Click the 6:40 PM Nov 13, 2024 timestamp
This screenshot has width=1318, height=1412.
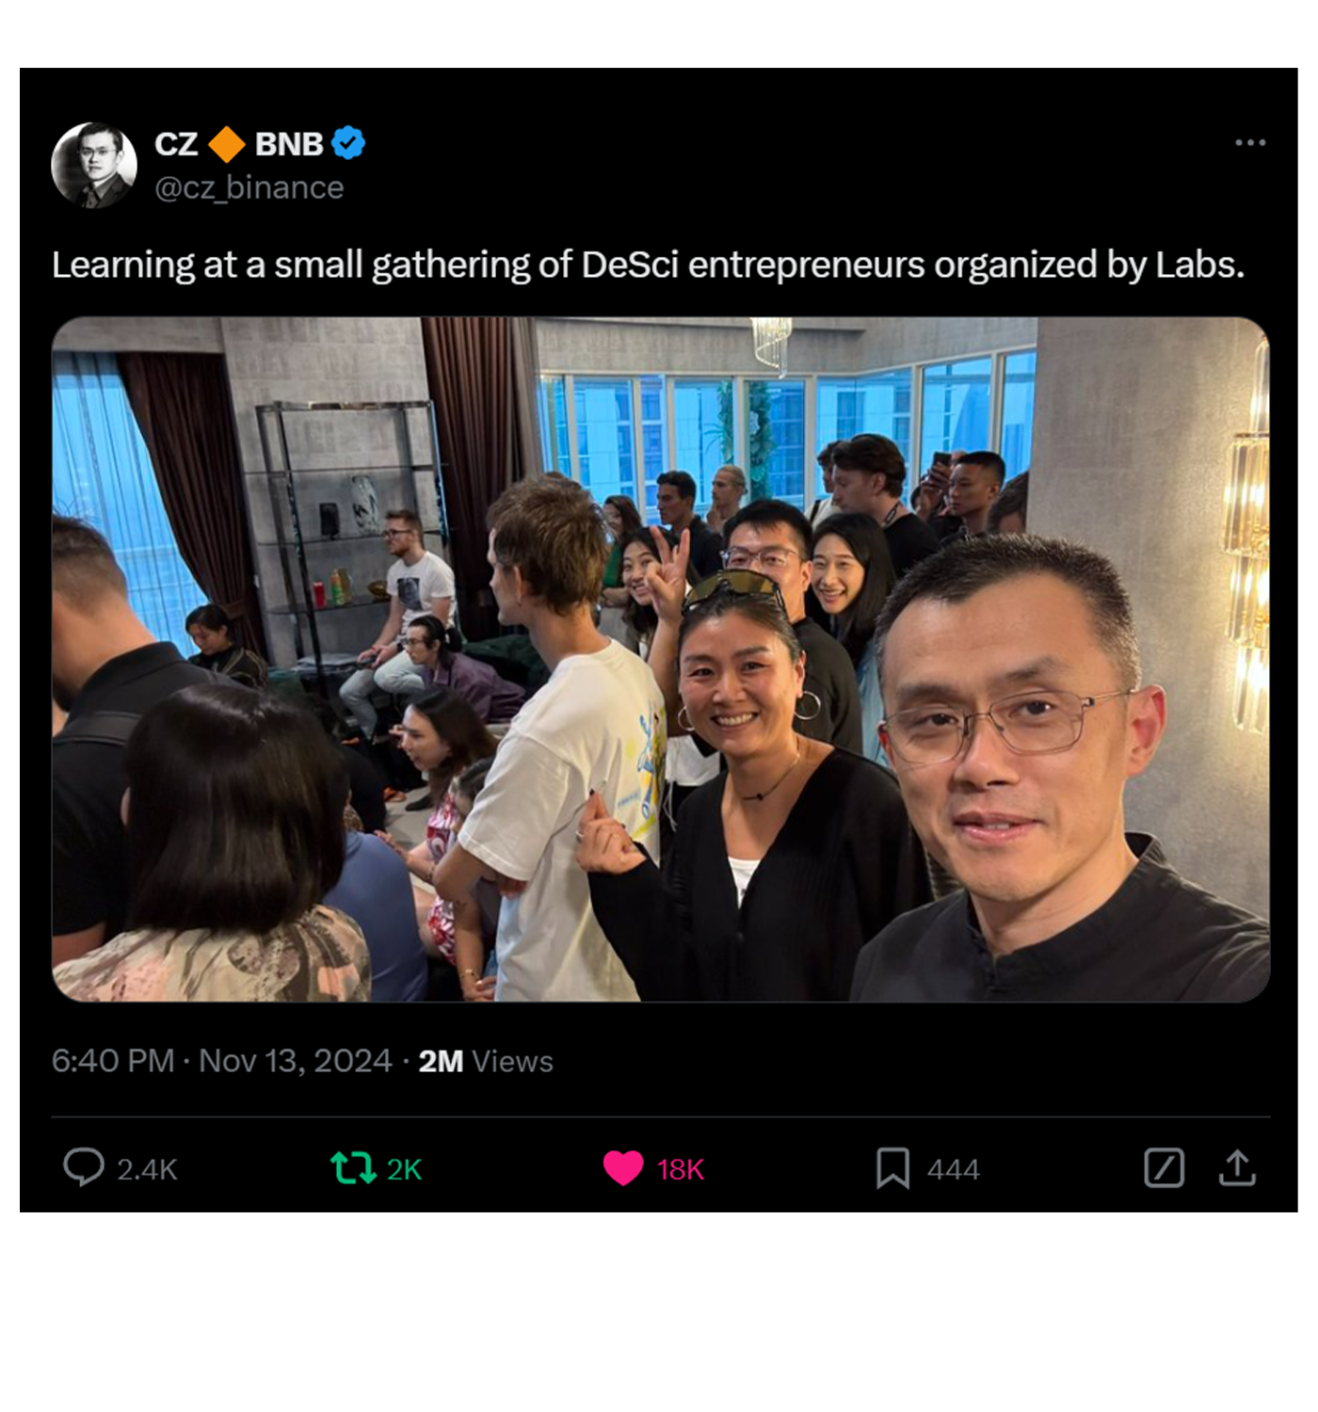[x=221, y=1061]
